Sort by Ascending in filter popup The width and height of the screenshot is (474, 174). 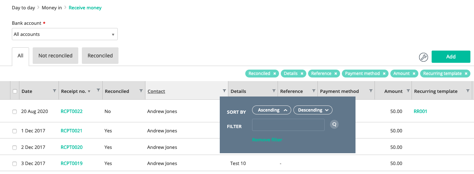[272, 110]
